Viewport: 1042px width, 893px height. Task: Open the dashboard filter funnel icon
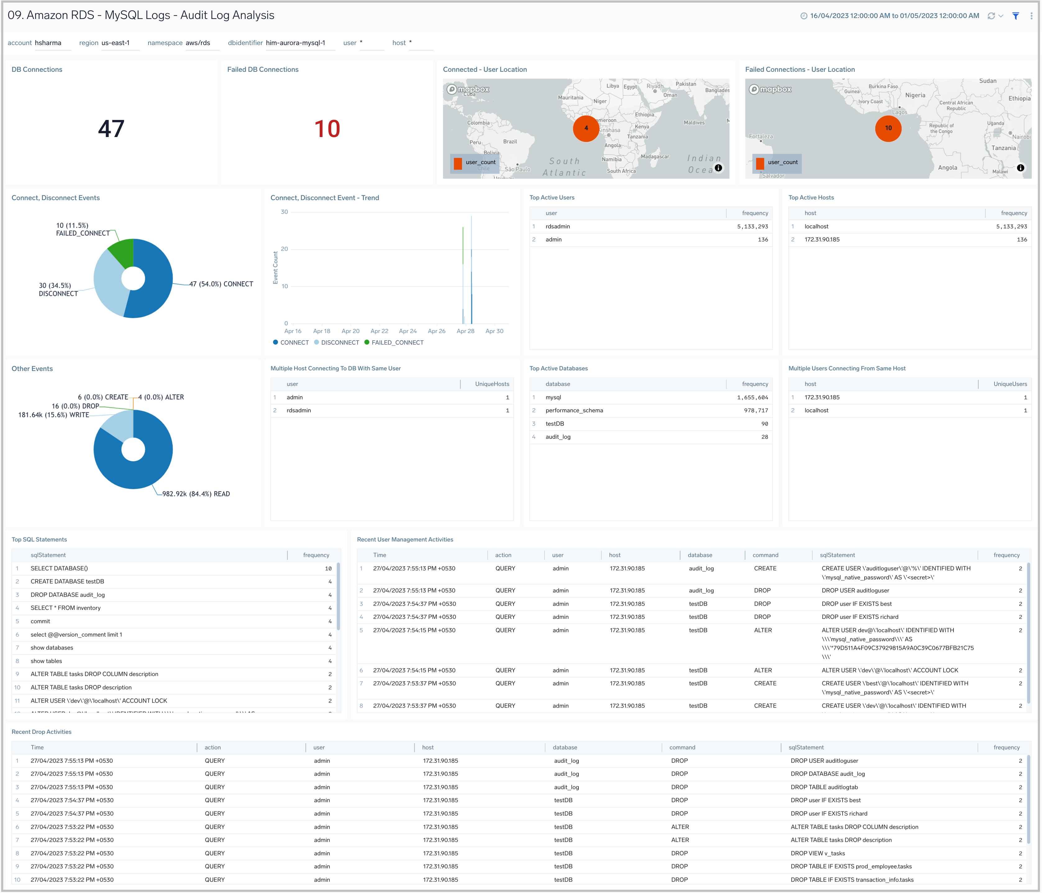point(1015,16)
